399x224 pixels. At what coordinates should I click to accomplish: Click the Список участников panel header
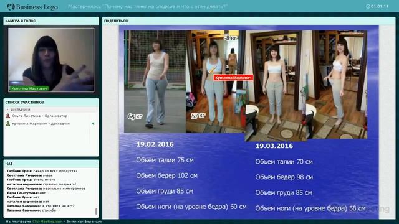(x=51, y=102)
